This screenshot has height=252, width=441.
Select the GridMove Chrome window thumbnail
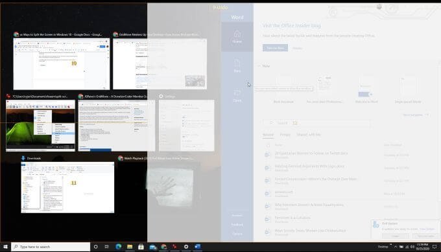tap(160, 63)
